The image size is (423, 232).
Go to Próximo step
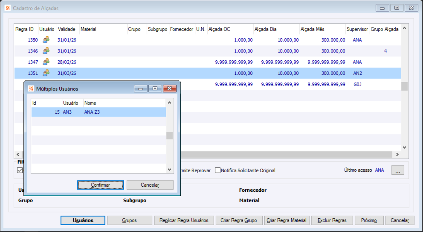pyautogui.click(x=369, y=220)
